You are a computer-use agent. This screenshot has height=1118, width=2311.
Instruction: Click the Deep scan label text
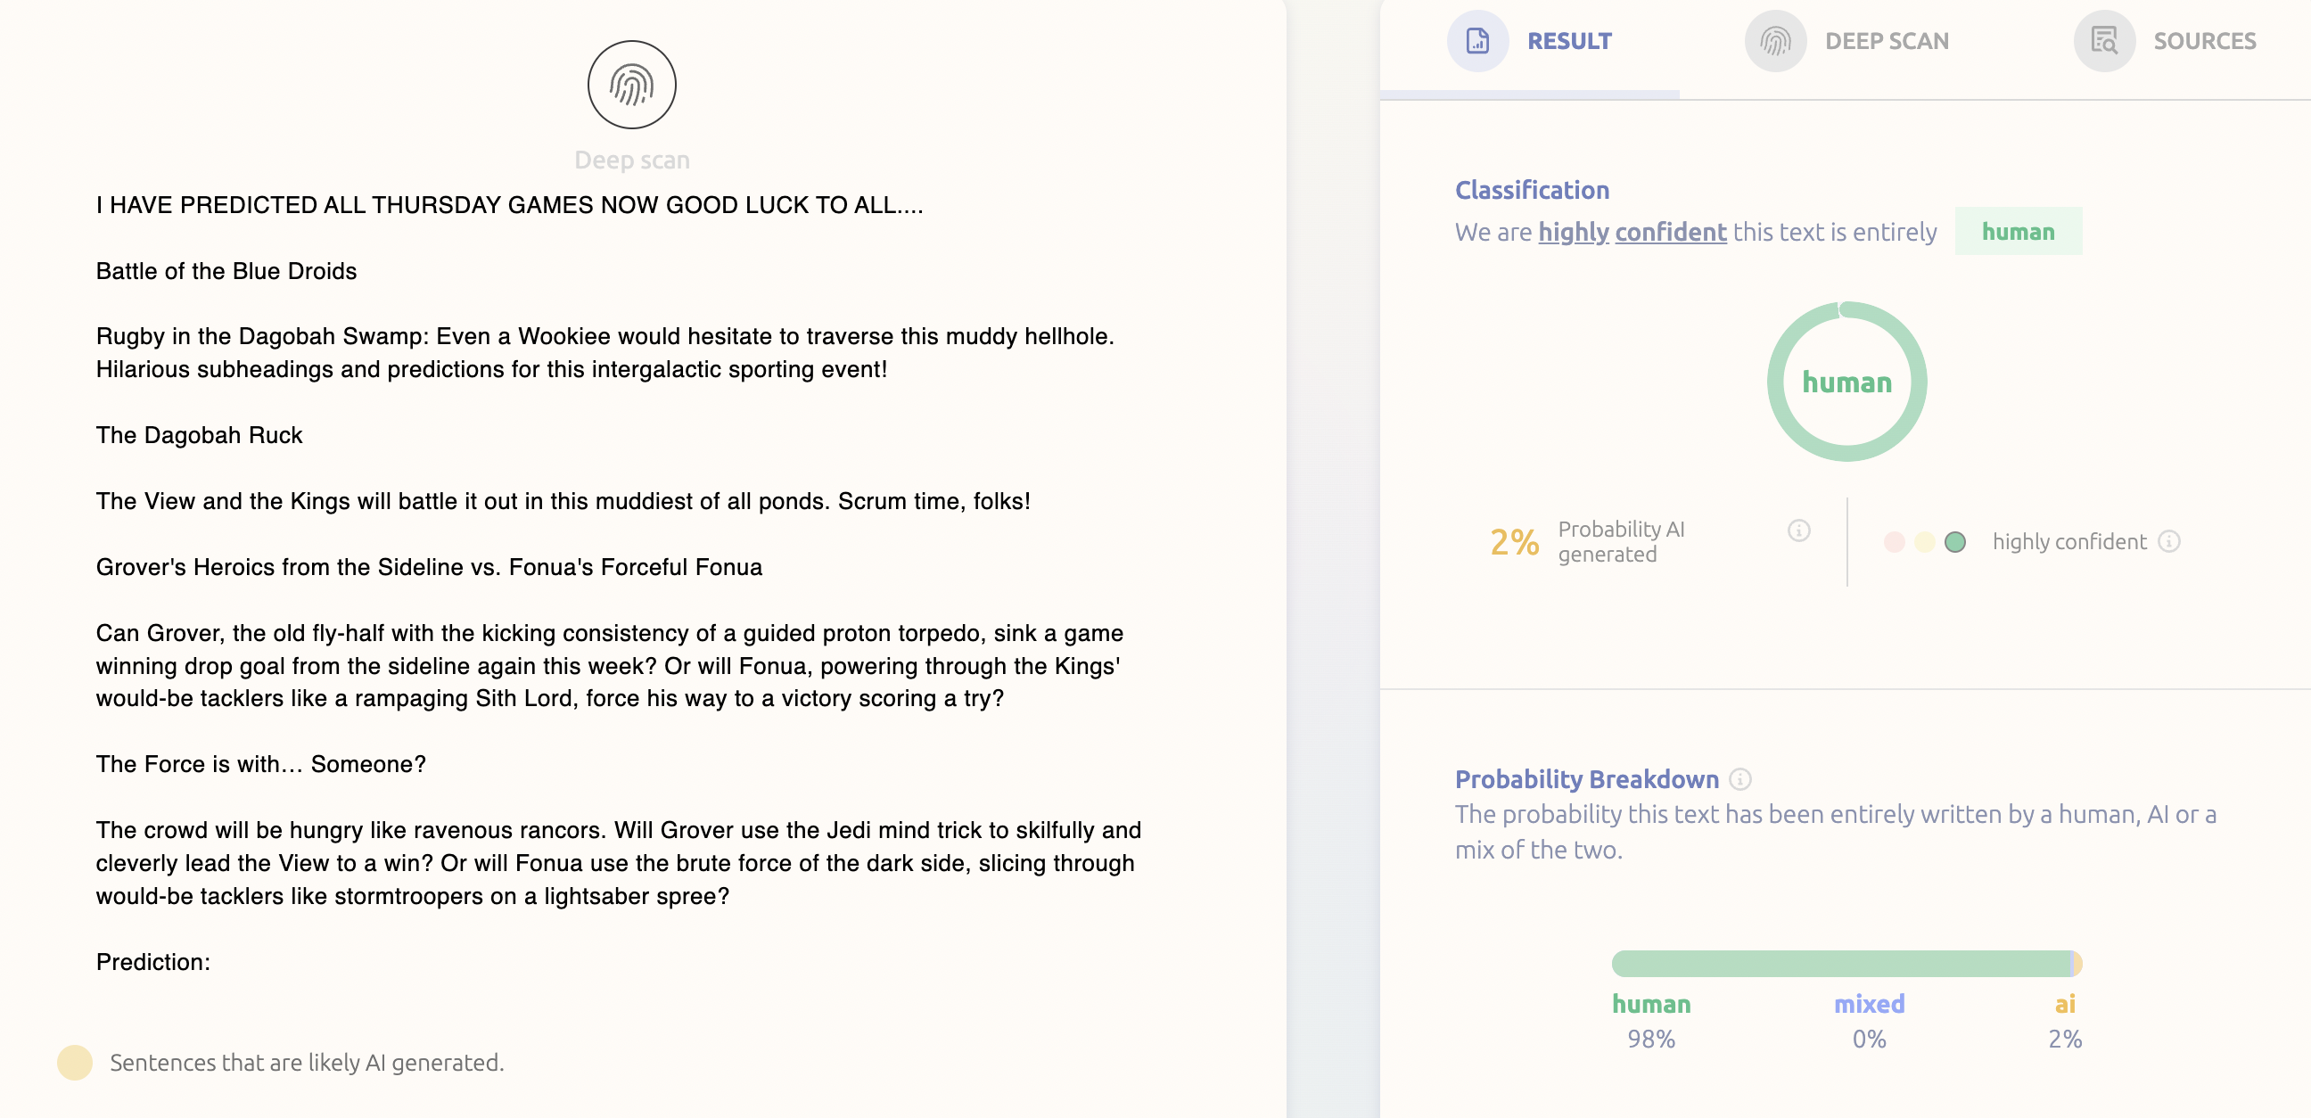631,160
